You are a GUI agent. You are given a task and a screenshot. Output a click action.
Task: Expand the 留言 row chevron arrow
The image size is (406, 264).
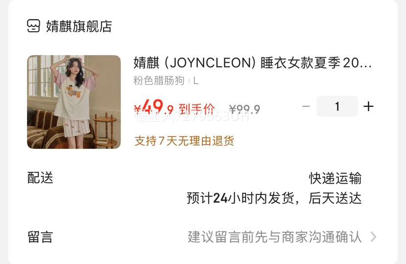click(x=373, y=237)
